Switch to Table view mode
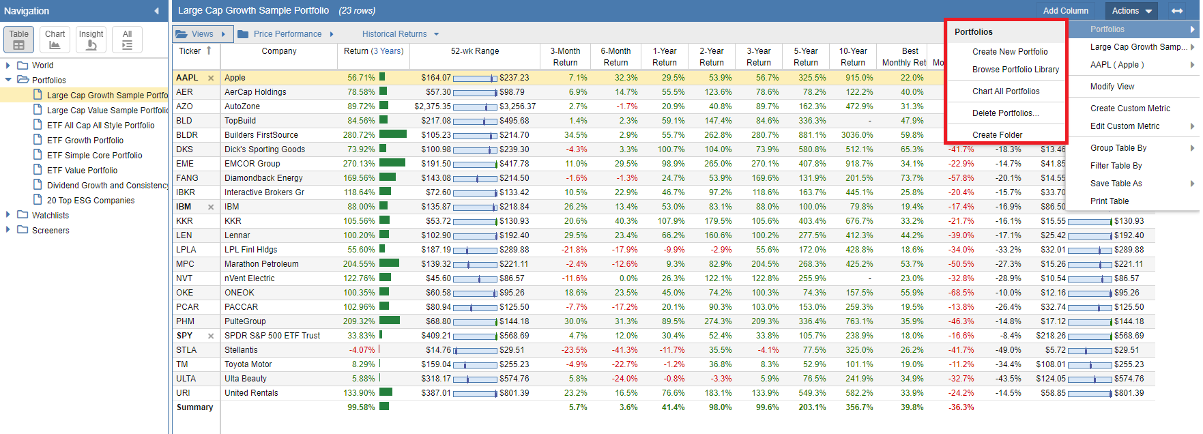Viewport: 1203px width, 434px height. 19,40
